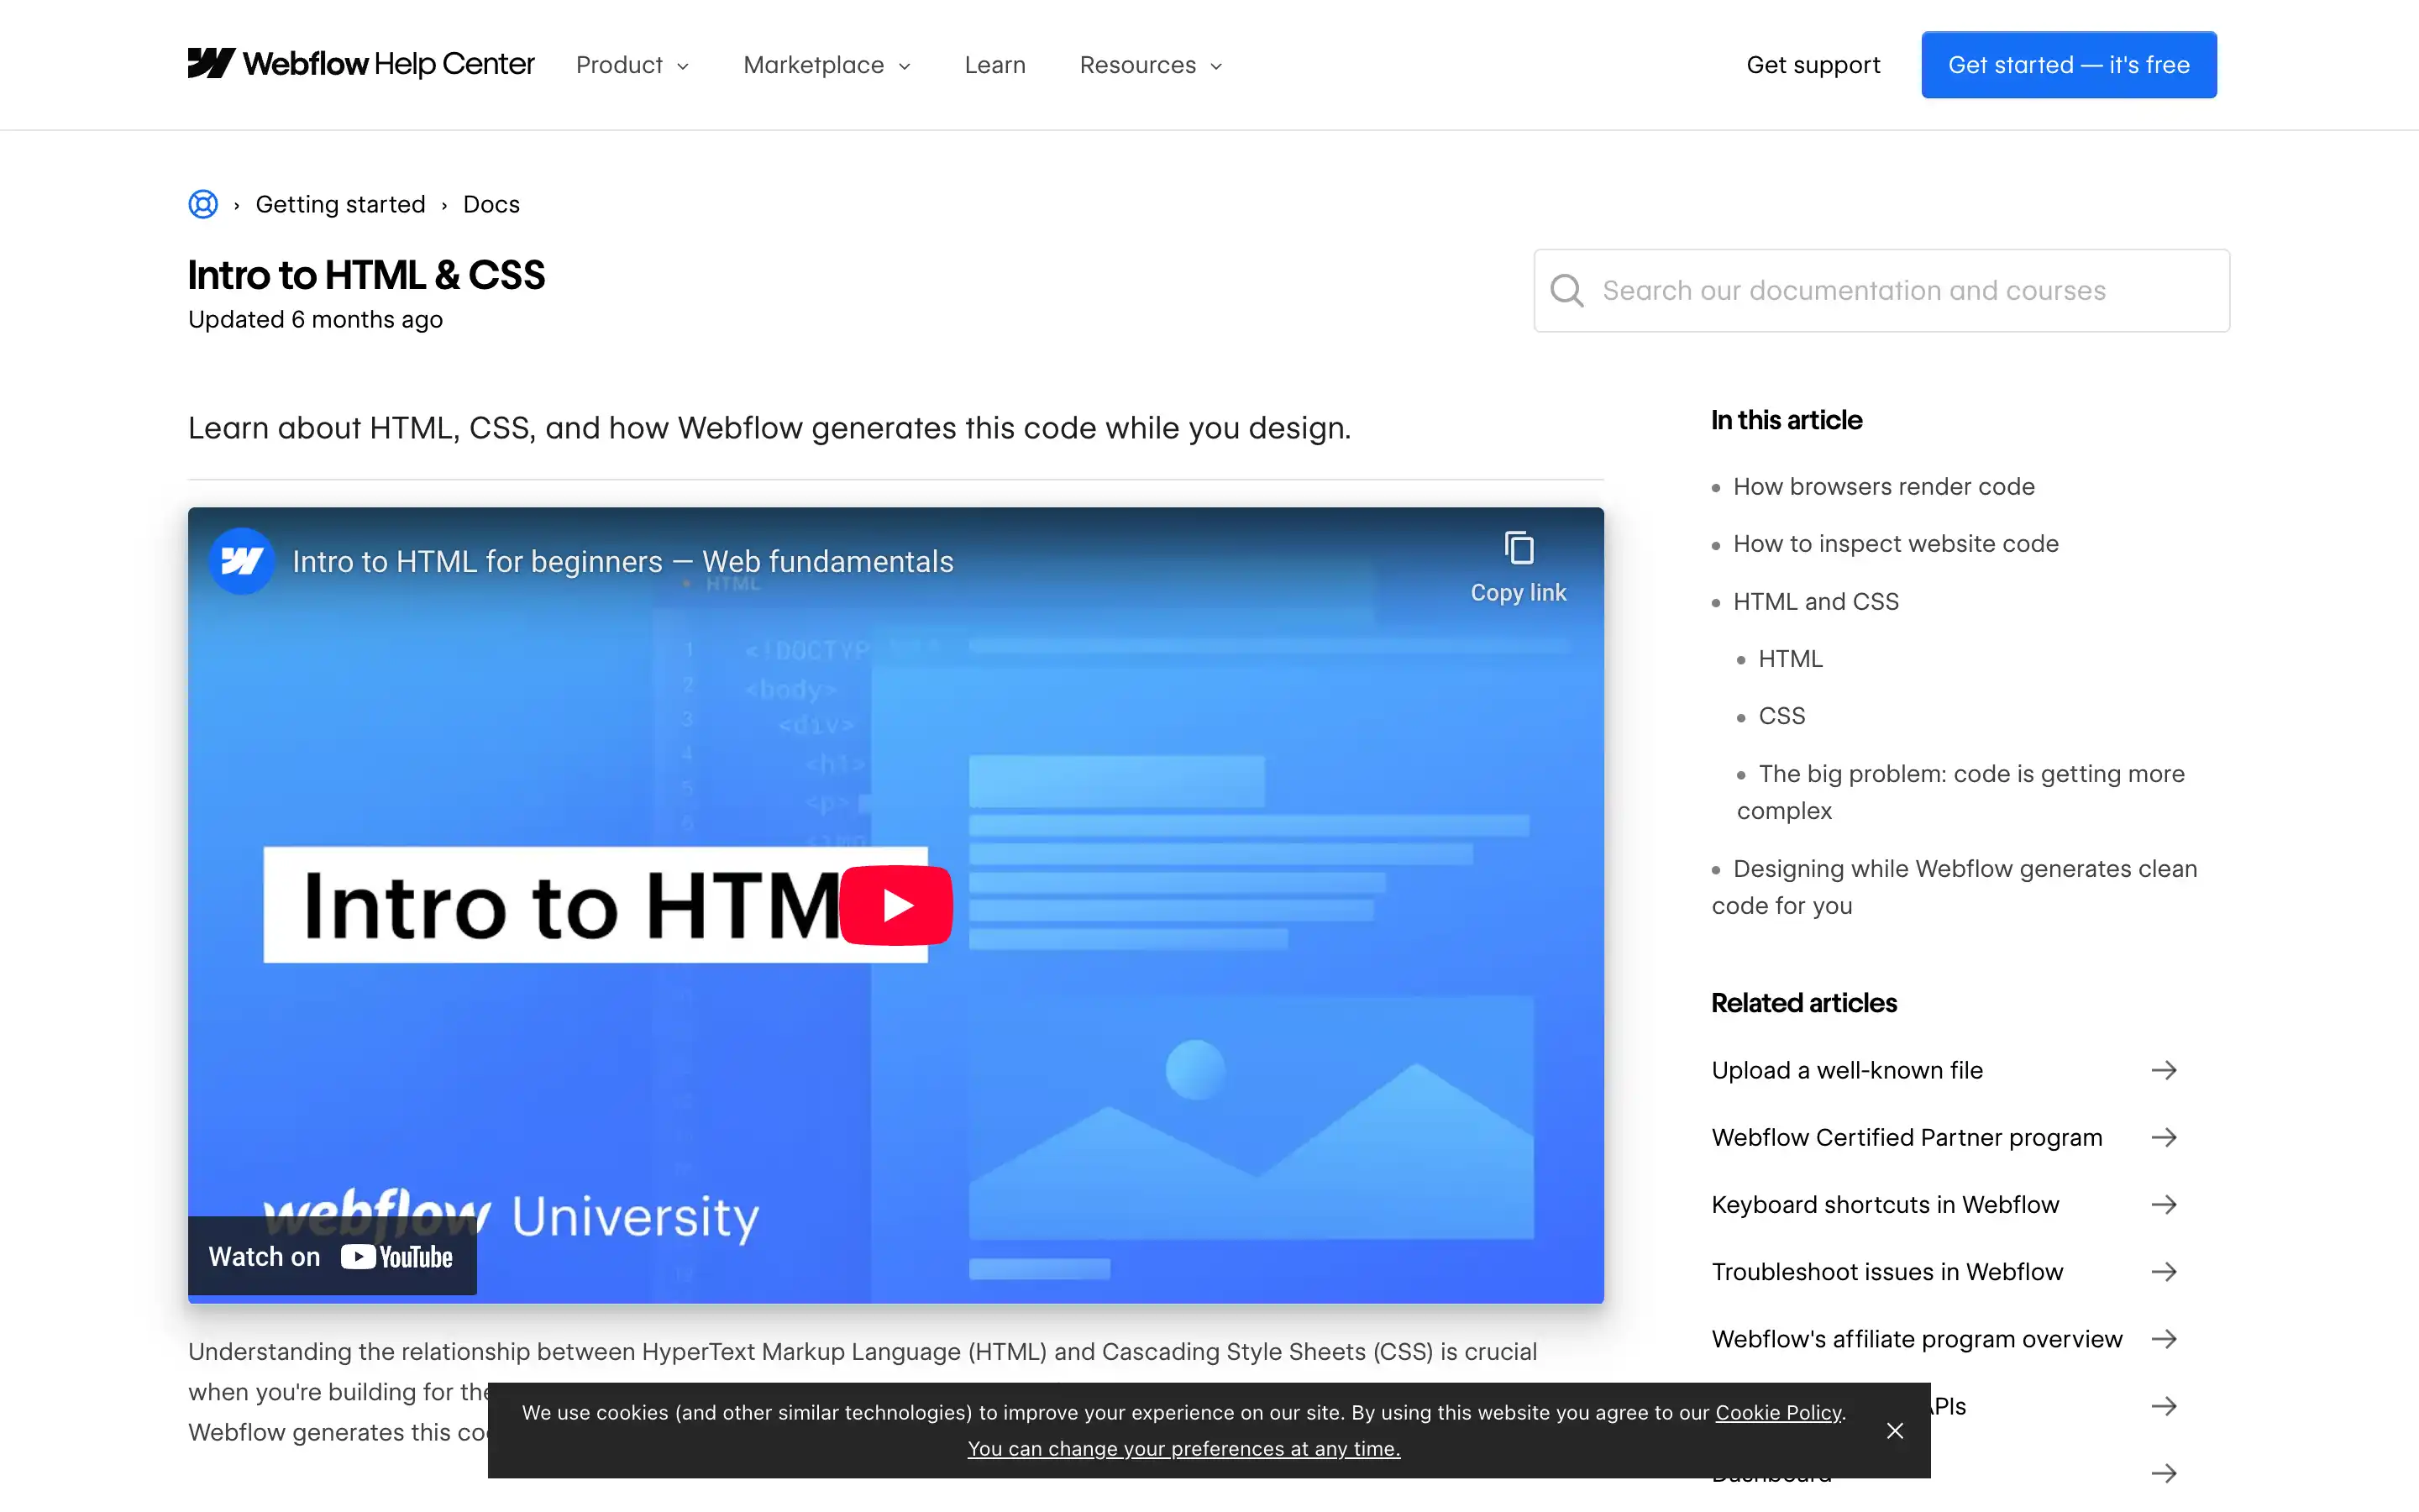This screenshot has height=1512, width=2419.
Task: Focus the documentation search field
Action: click(1899, 291)
